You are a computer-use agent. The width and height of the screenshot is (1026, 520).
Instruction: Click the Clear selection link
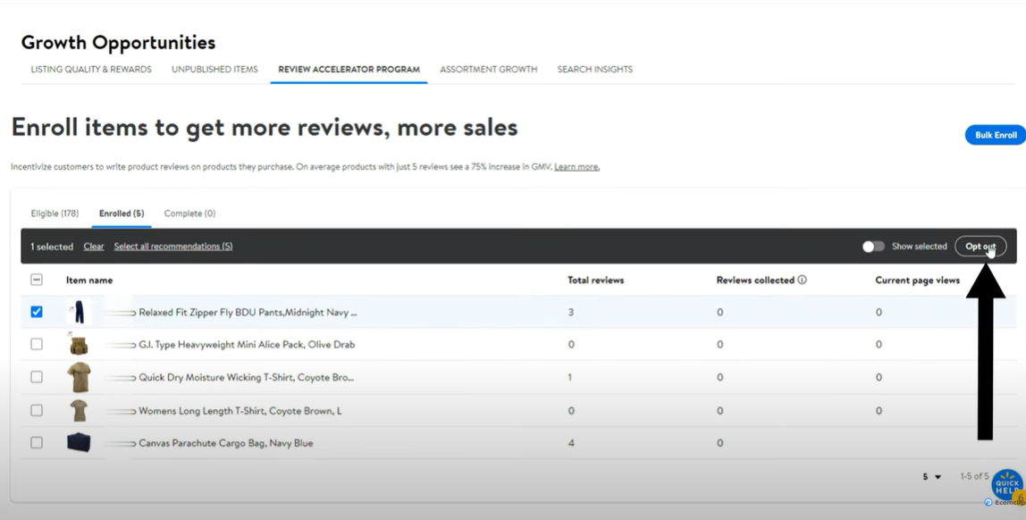[94, 247]
